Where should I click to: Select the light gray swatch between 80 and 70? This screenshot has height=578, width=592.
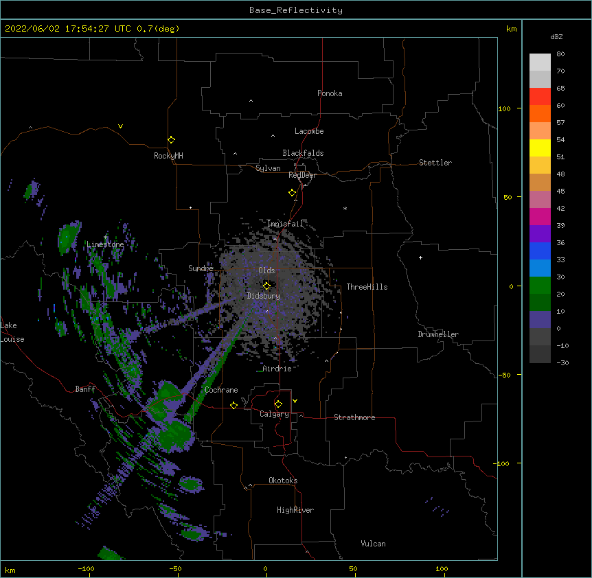click(x=540, y=62)
